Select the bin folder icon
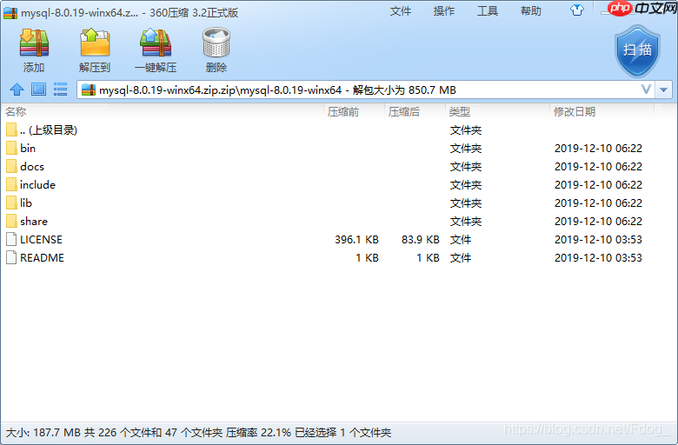Screen dimensions: 678x445 pos(11,148)
